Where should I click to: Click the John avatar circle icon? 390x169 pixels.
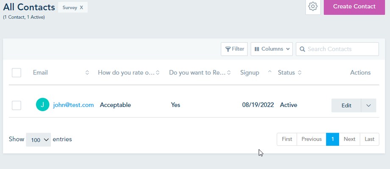42,105
